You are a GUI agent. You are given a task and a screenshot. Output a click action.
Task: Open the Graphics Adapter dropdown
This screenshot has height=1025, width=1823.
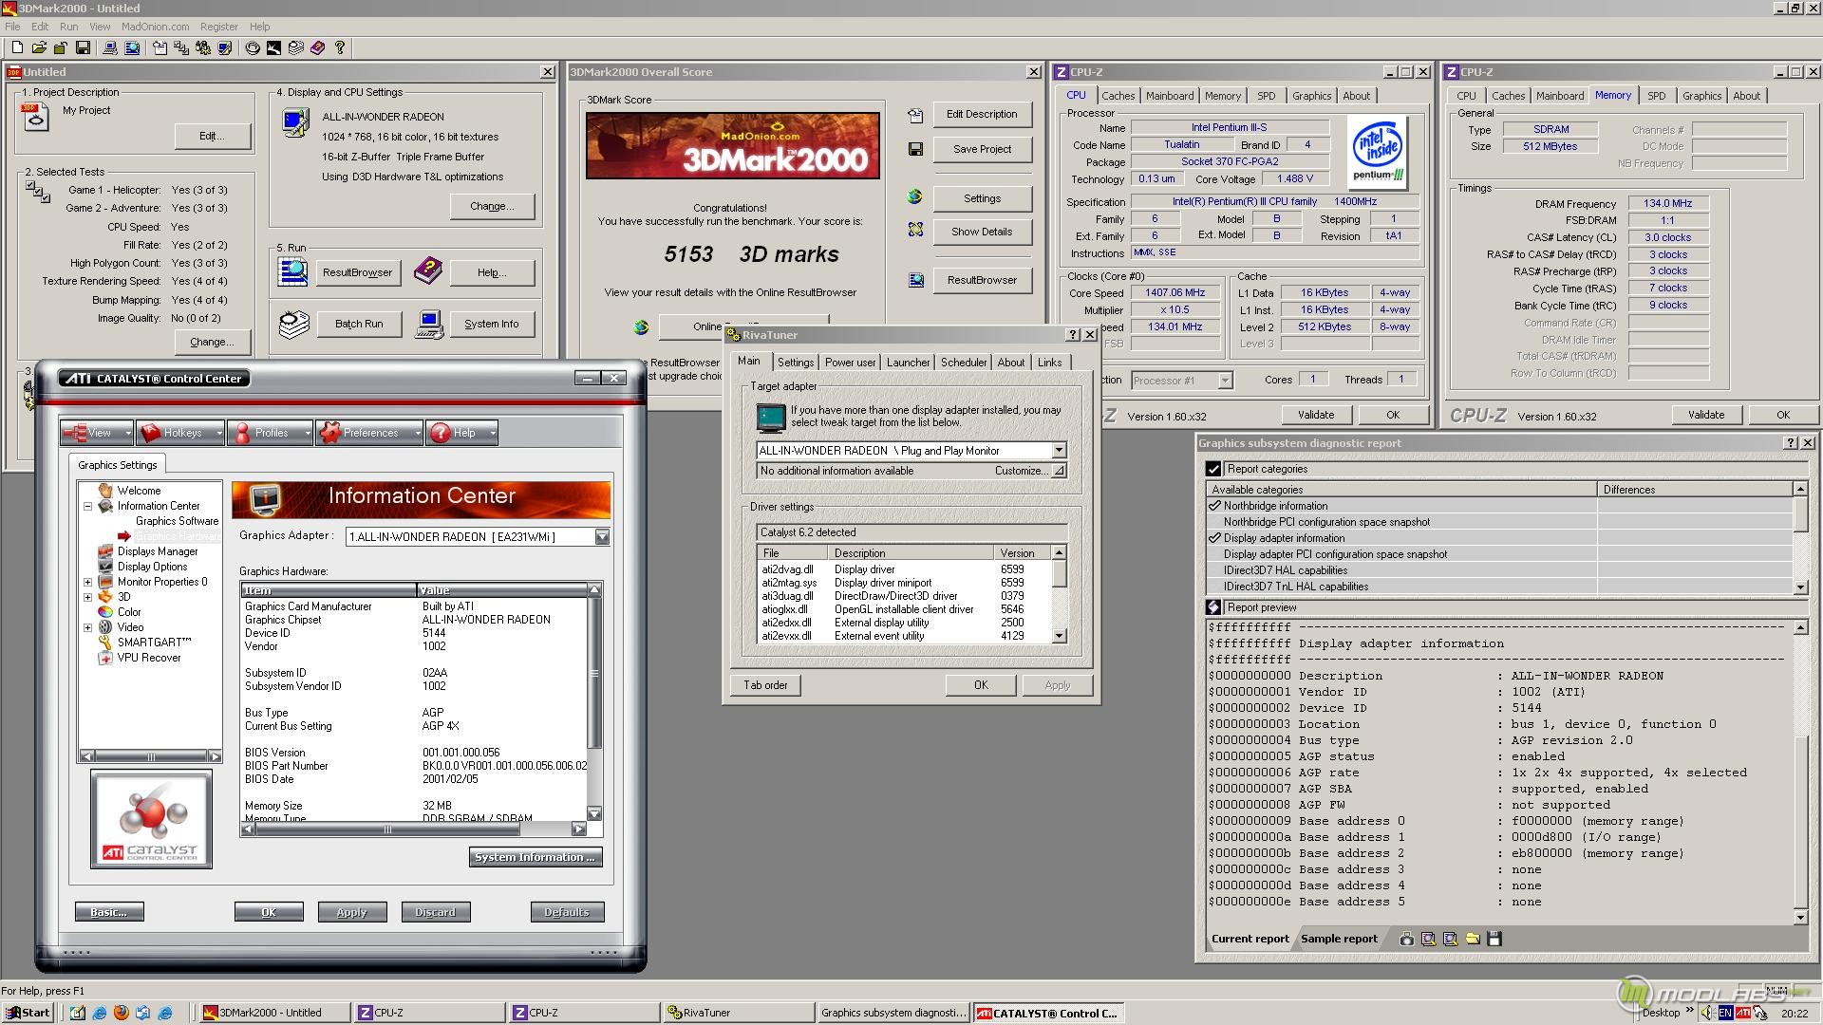click(602, 537)
